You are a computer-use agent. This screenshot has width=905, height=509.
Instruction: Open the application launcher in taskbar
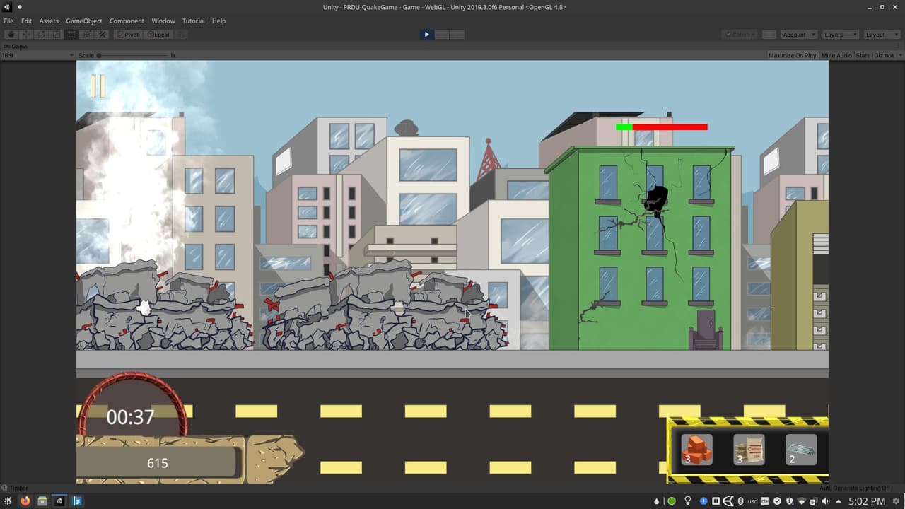tap(8, 501)
